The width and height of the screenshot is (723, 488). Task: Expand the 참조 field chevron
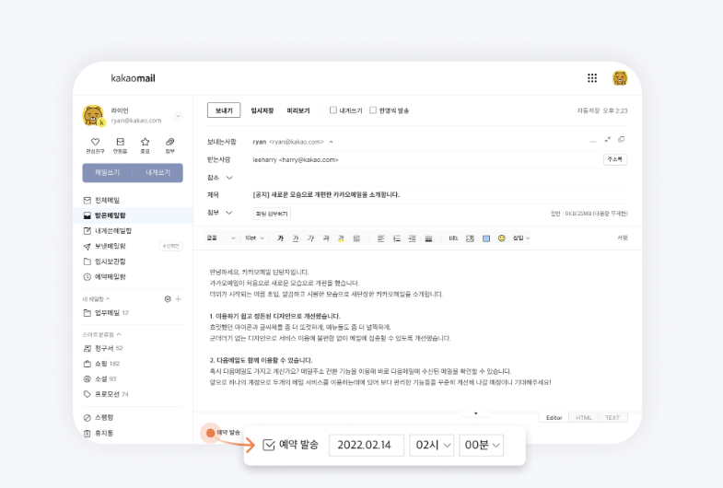point(229,178)
